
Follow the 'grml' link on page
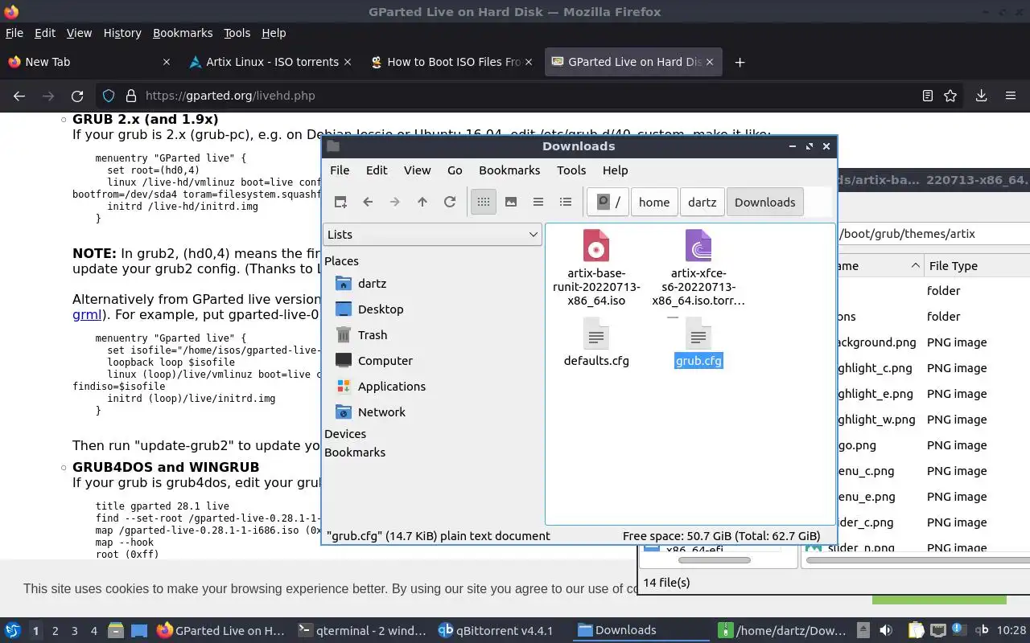87,314
